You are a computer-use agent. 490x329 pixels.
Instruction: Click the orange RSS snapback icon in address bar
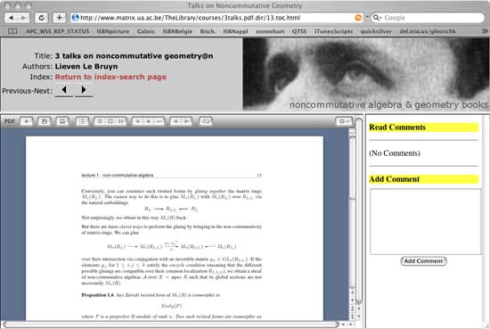(358, 18)
